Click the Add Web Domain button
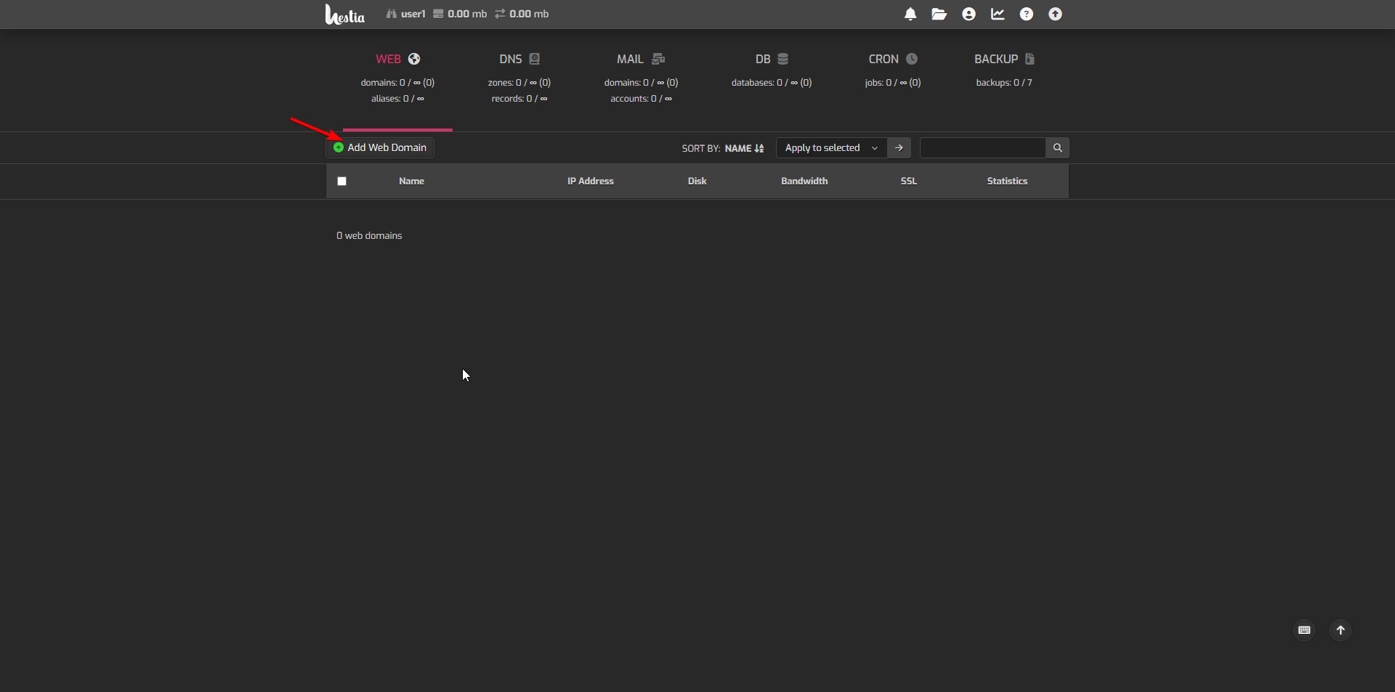The height and width of the screenshot is (692, 1395). [x=380, y=148]
